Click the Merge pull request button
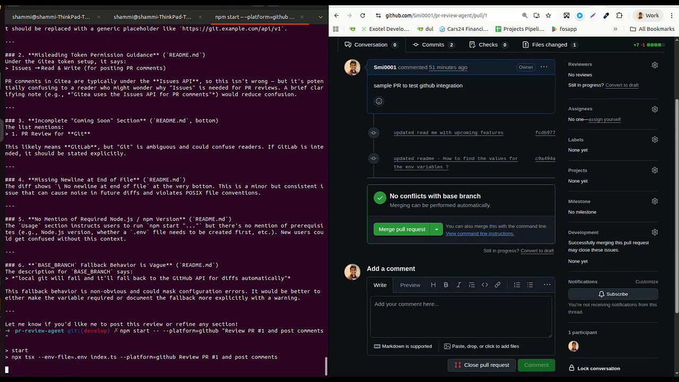This screenshot has height=382, width=679. (402, 229)
